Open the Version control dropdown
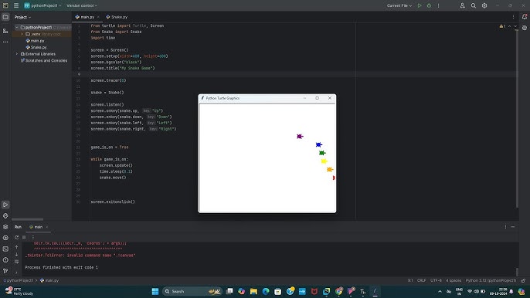This screenshot has width=530, height=298. (82, 5)
